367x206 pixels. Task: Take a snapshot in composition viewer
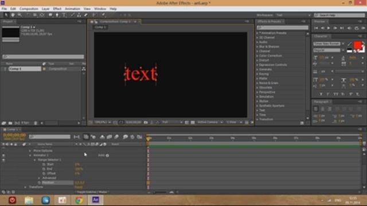pos(146,122)
